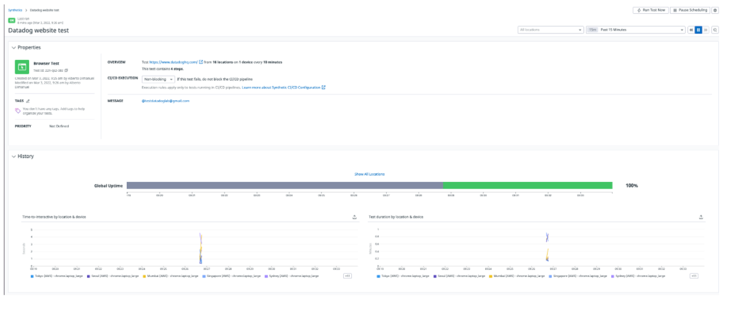
Task: Click the Pause Scheduling button
Action: [690, 10]
